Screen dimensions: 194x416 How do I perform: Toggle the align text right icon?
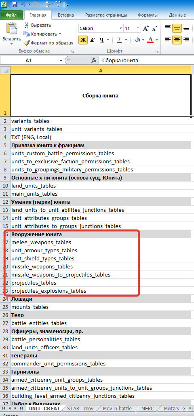[x=187, y=40]
